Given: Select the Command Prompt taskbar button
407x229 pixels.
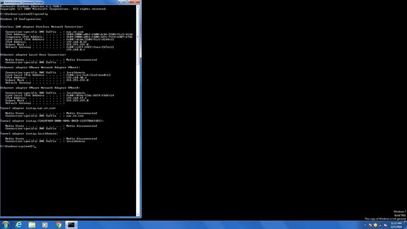Looking at the screenshot, I should pos(71,225).
